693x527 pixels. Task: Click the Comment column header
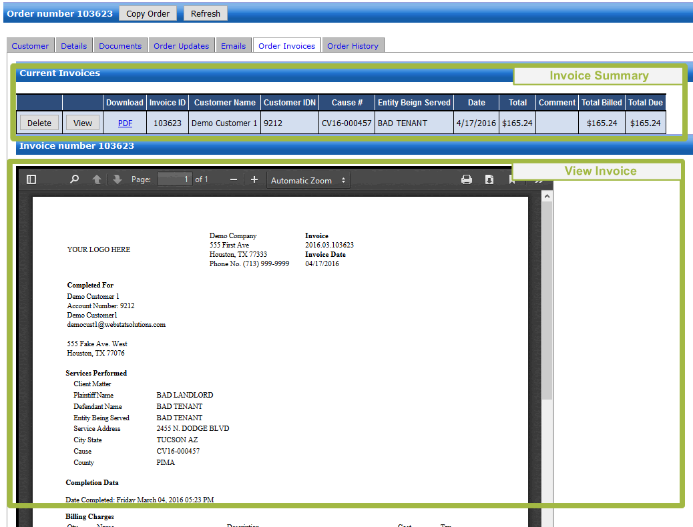(557, 103)
